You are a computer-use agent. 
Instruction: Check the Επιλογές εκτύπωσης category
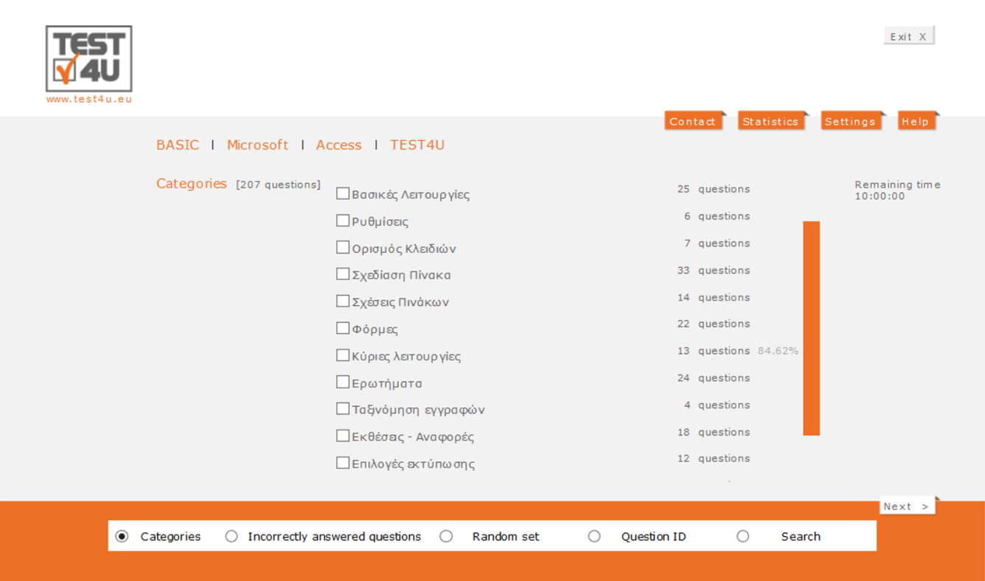pyautogui.click(x=343, y=462)
